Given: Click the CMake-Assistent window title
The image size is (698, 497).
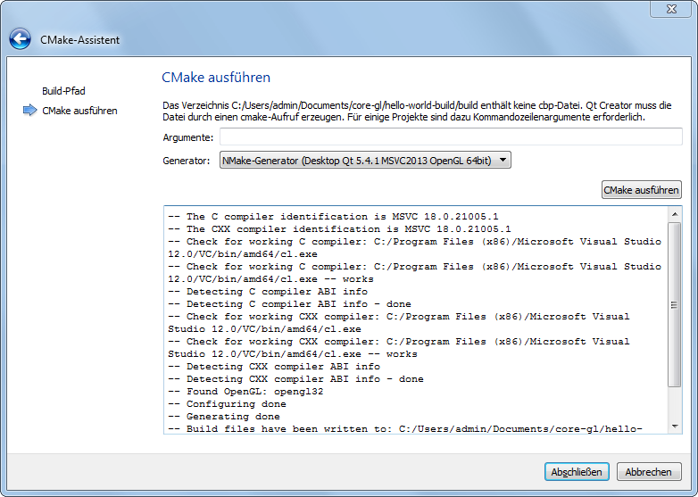Looking at the screenshot, I should pyautogui.click(x=79, y=40).
